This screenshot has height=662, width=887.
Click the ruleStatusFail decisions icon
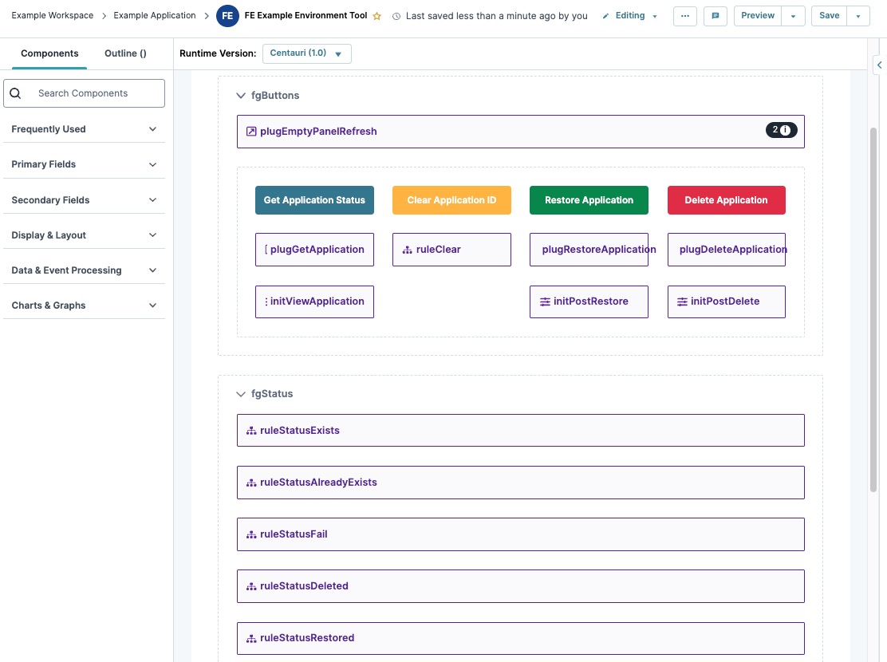(251, 534)
